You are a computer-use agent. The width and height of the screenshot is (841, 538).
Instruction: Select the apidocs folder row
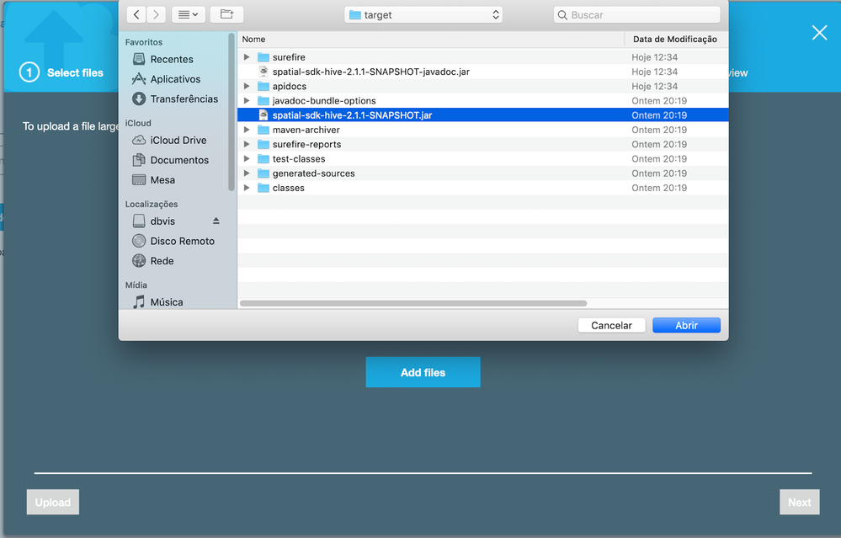482,86
